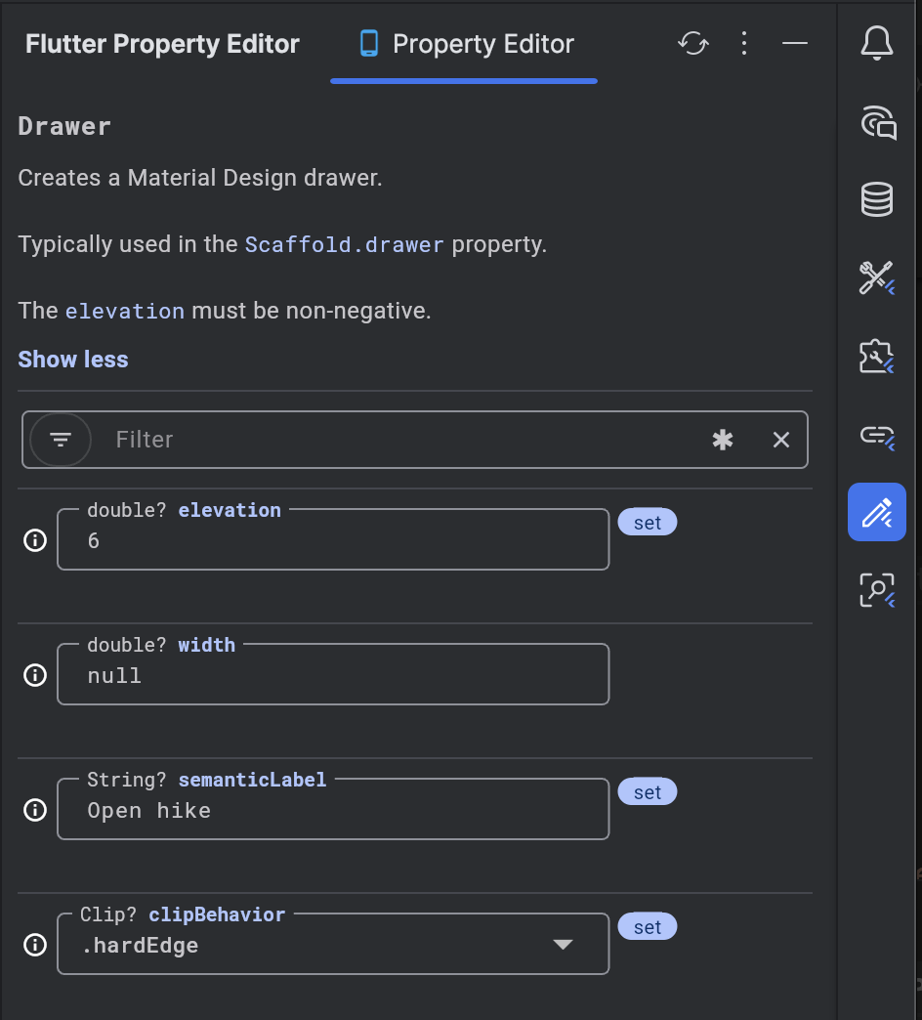The image size is (922, 1020).
Task: Select the DevTools wrench-and-screwdriver icon
Action: [x=877, y=277]
